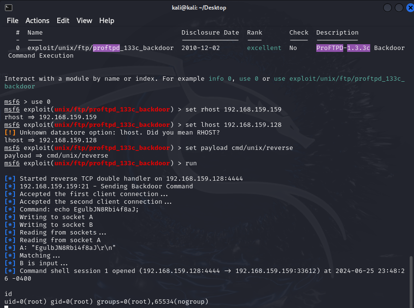Viewport: 414px width, 308px height.
Task: Click the module path exploit/unix/ftp/proftpd_133c_backdoor in table
Action: [101, 48]
